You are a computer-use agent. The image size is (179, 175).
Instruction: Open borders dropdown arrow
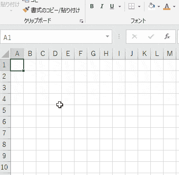139,6
